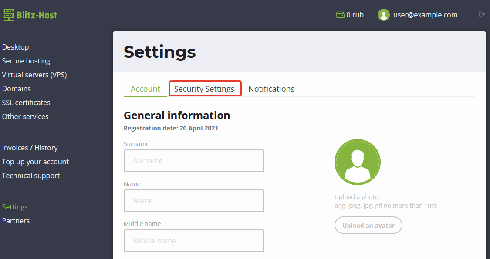Image resolution: width=490 pixels, height=259 pixels.
Task: Open Virtual servers (VPS) section
Action: tap(34, 75)
